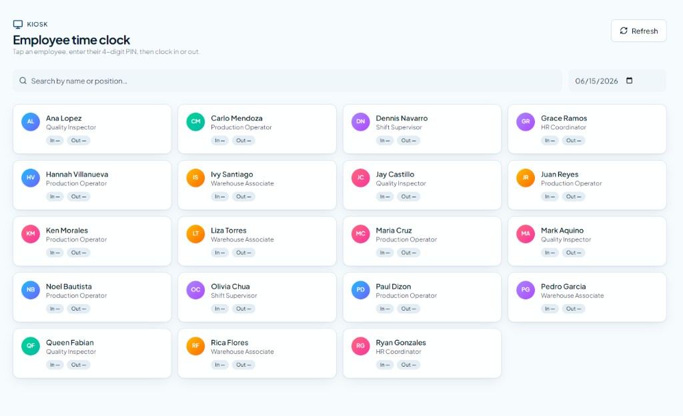
Task: Click the Juan Reyes name
Action: pyautogui.click(x=560, y=175)
